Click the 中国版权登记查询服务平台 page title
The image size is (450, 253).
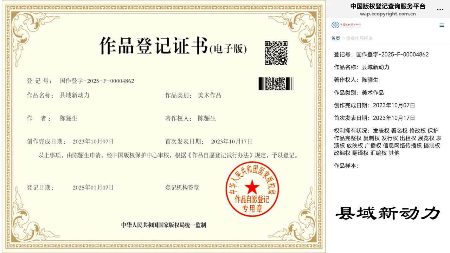(x=388, y=6)
